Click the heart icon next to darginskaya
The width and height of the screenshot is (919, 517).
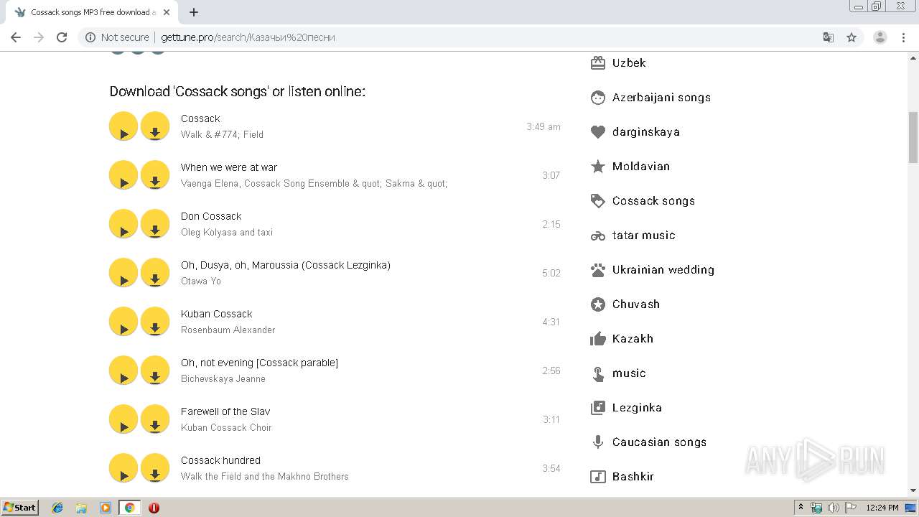point(598,132)
